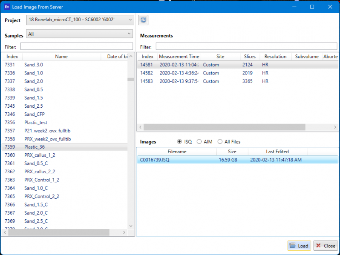Click samples list scroll down arrow
This screenshot has width=340, height=255.
[131, 226]
